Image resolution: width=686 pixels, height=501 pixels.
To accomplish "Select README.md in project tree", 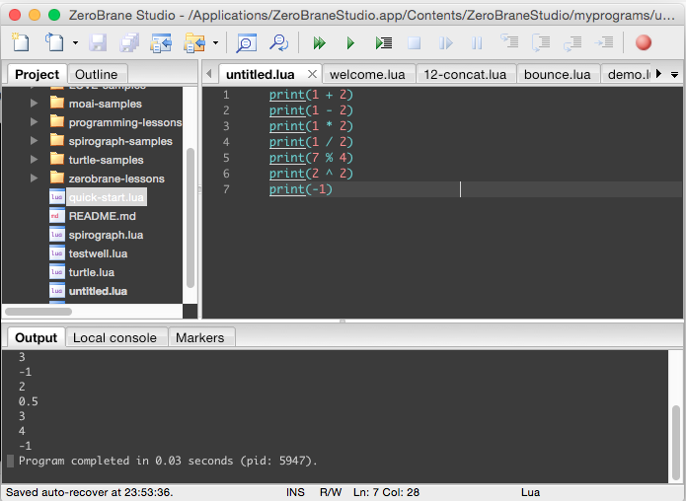I will tap(103, 216).
